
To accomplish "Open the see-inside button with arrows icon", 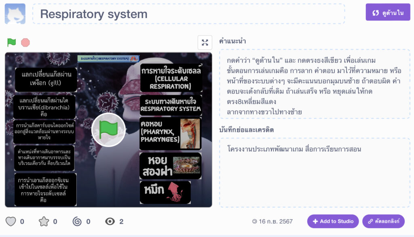I will click(388, 12).
